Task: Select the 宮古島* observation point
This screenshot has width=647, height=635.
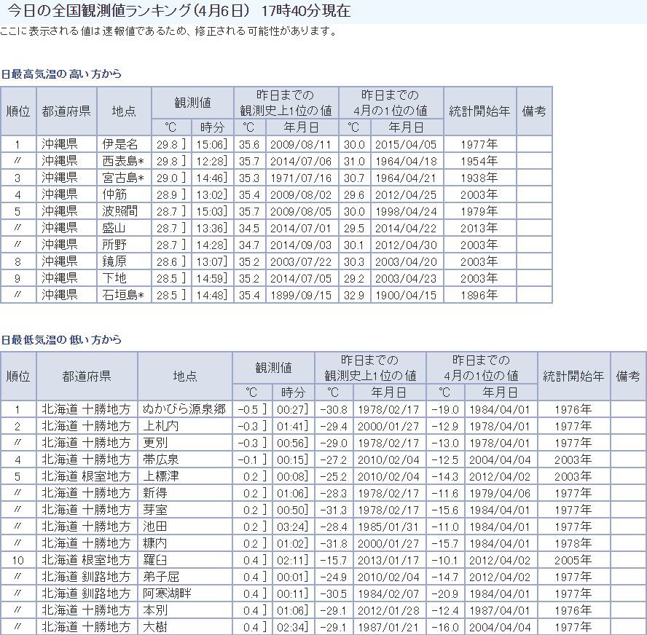Action: point(123,178)
